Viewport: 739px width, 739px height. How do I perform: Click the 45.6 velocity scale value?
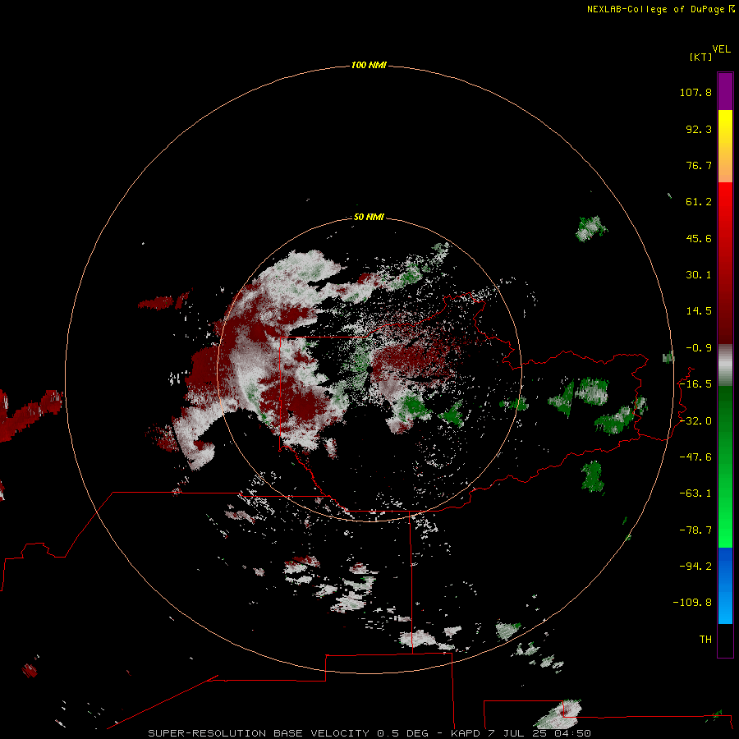pos(699,238)
